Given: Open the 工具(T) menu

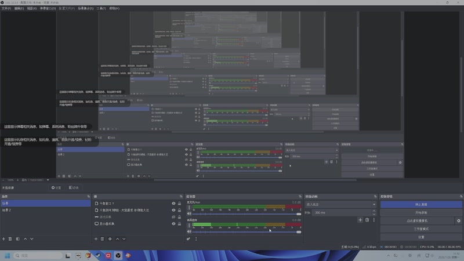Looking at the screenshot, I should (101, 8).
